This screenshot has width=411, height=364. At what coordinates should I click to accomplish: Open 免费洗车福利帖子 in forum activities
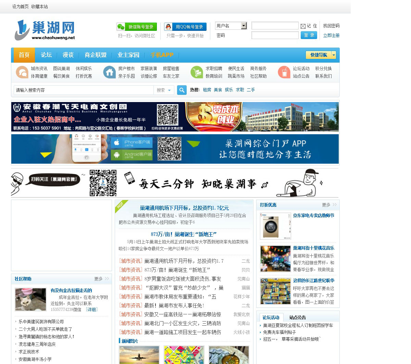pyautogui.click(x=279, y=332)
